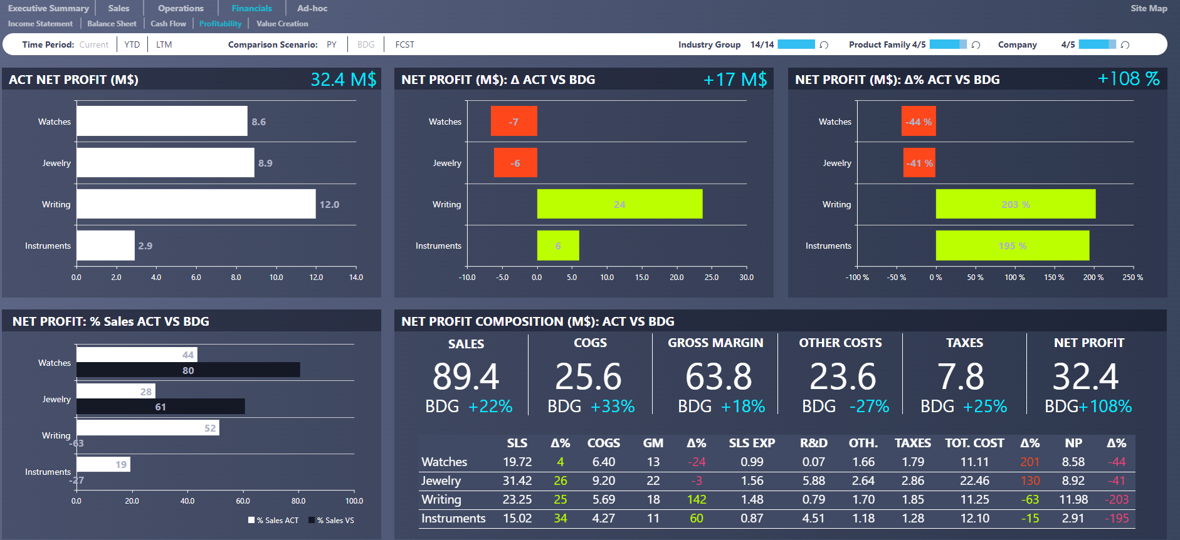Click the green Instruments 6 delta bar
1180x540 pixels.
558,246
